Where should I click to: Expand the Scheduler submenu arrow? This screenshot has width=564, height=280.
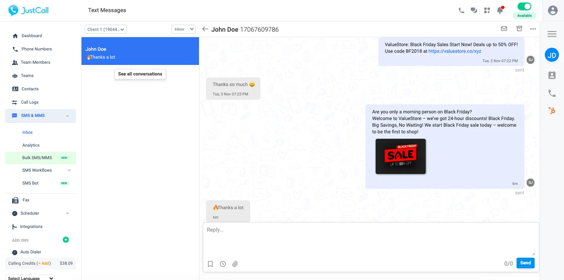coord(67,214)
